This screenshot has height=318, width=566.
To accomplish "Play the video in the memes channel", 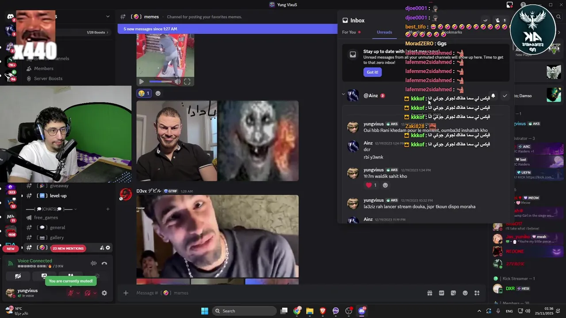I will (141, 82).
